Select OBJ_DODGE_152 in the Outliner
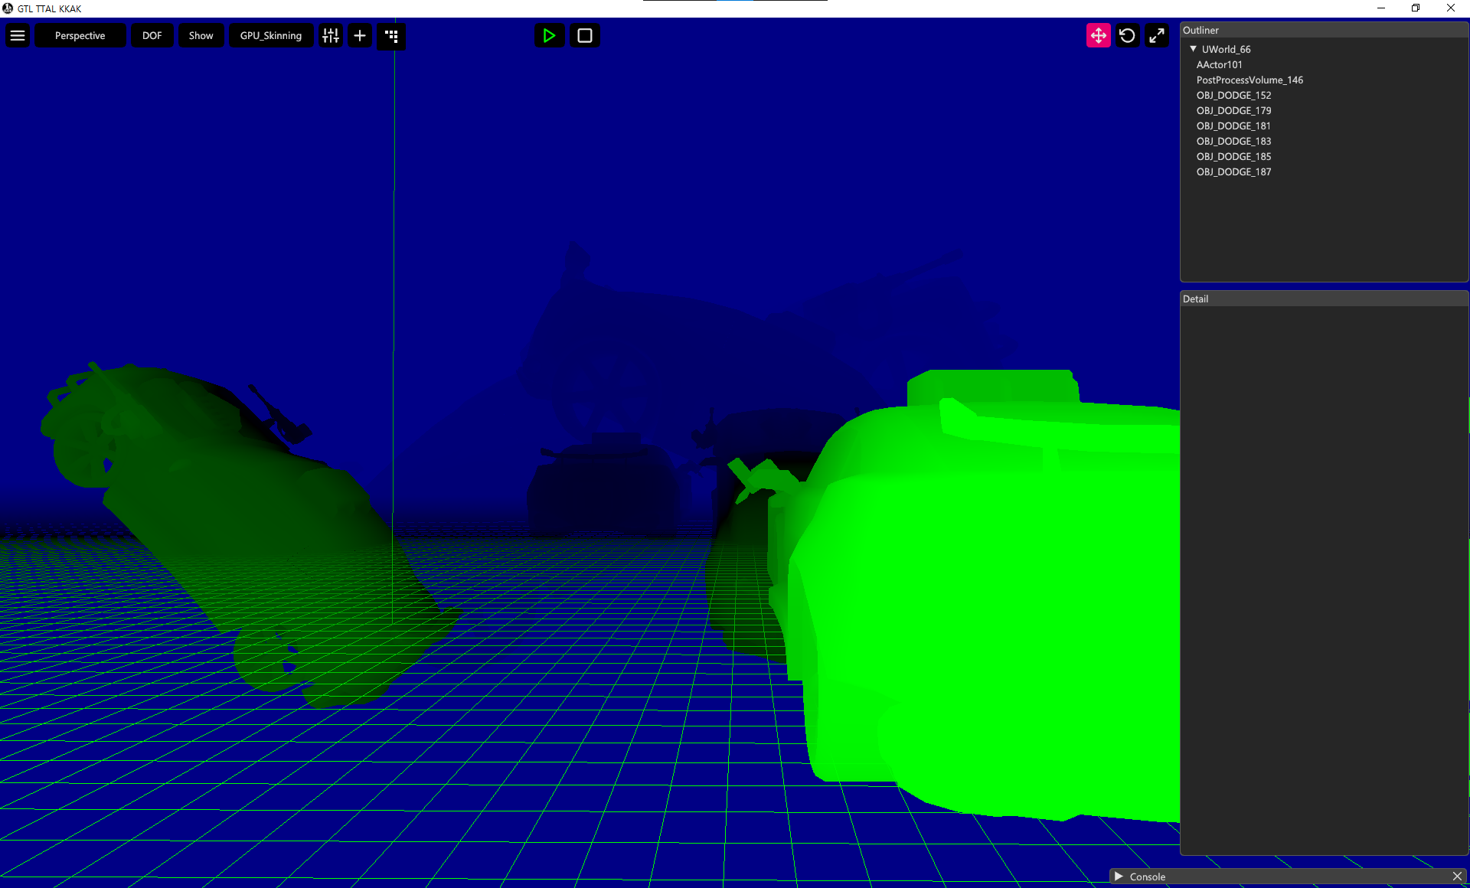Image resolution: width=1470 pixels, height=888 pixels. [1233, 96]
